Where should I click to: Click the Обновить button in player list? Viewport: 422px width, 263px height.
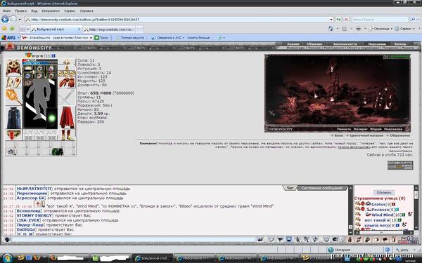coord(384,192)
